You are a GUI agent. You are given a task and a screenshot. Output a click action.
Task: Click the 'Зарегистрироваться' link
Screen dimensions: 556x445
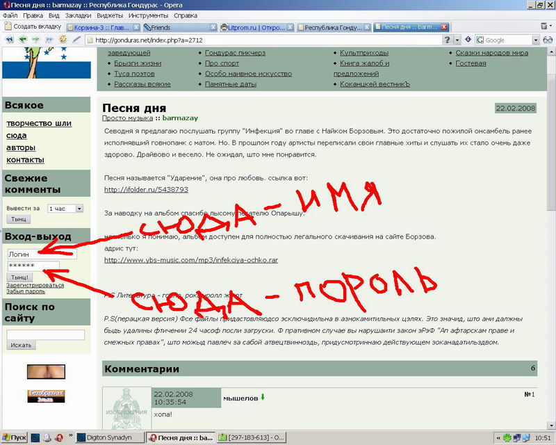click(35, 285)
